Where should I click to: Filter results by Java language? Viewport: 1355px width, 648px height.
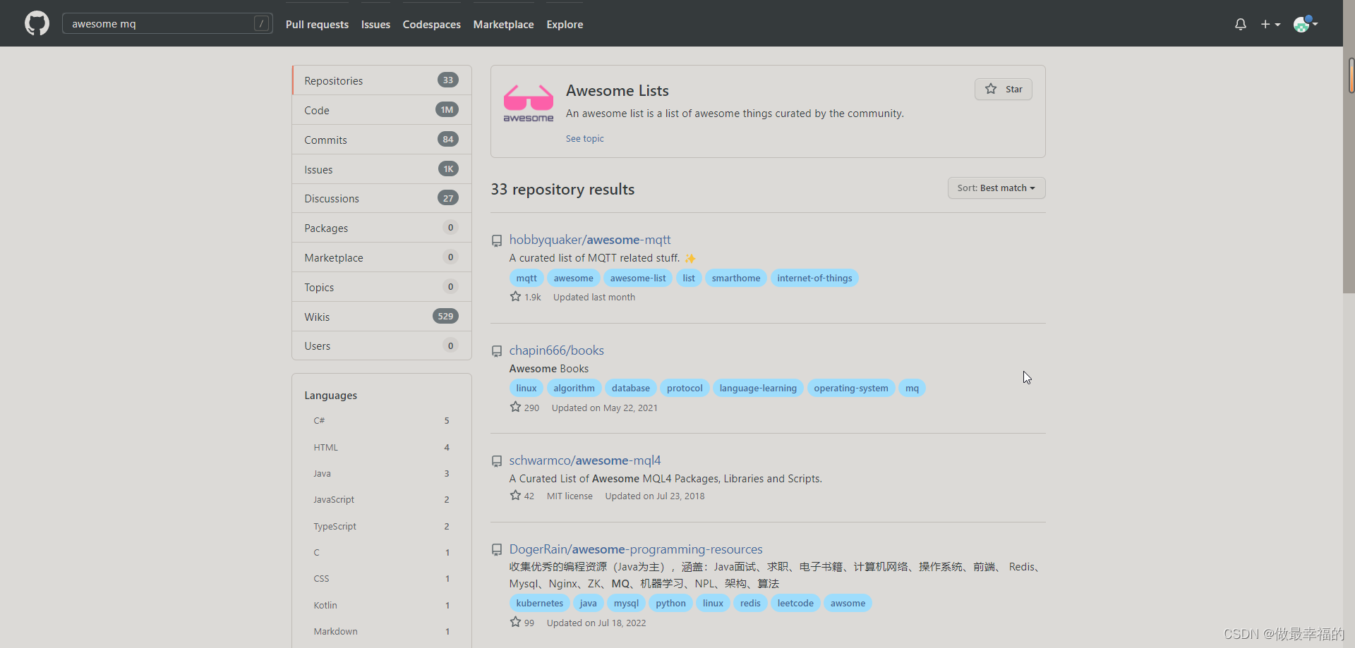point(382,473)
